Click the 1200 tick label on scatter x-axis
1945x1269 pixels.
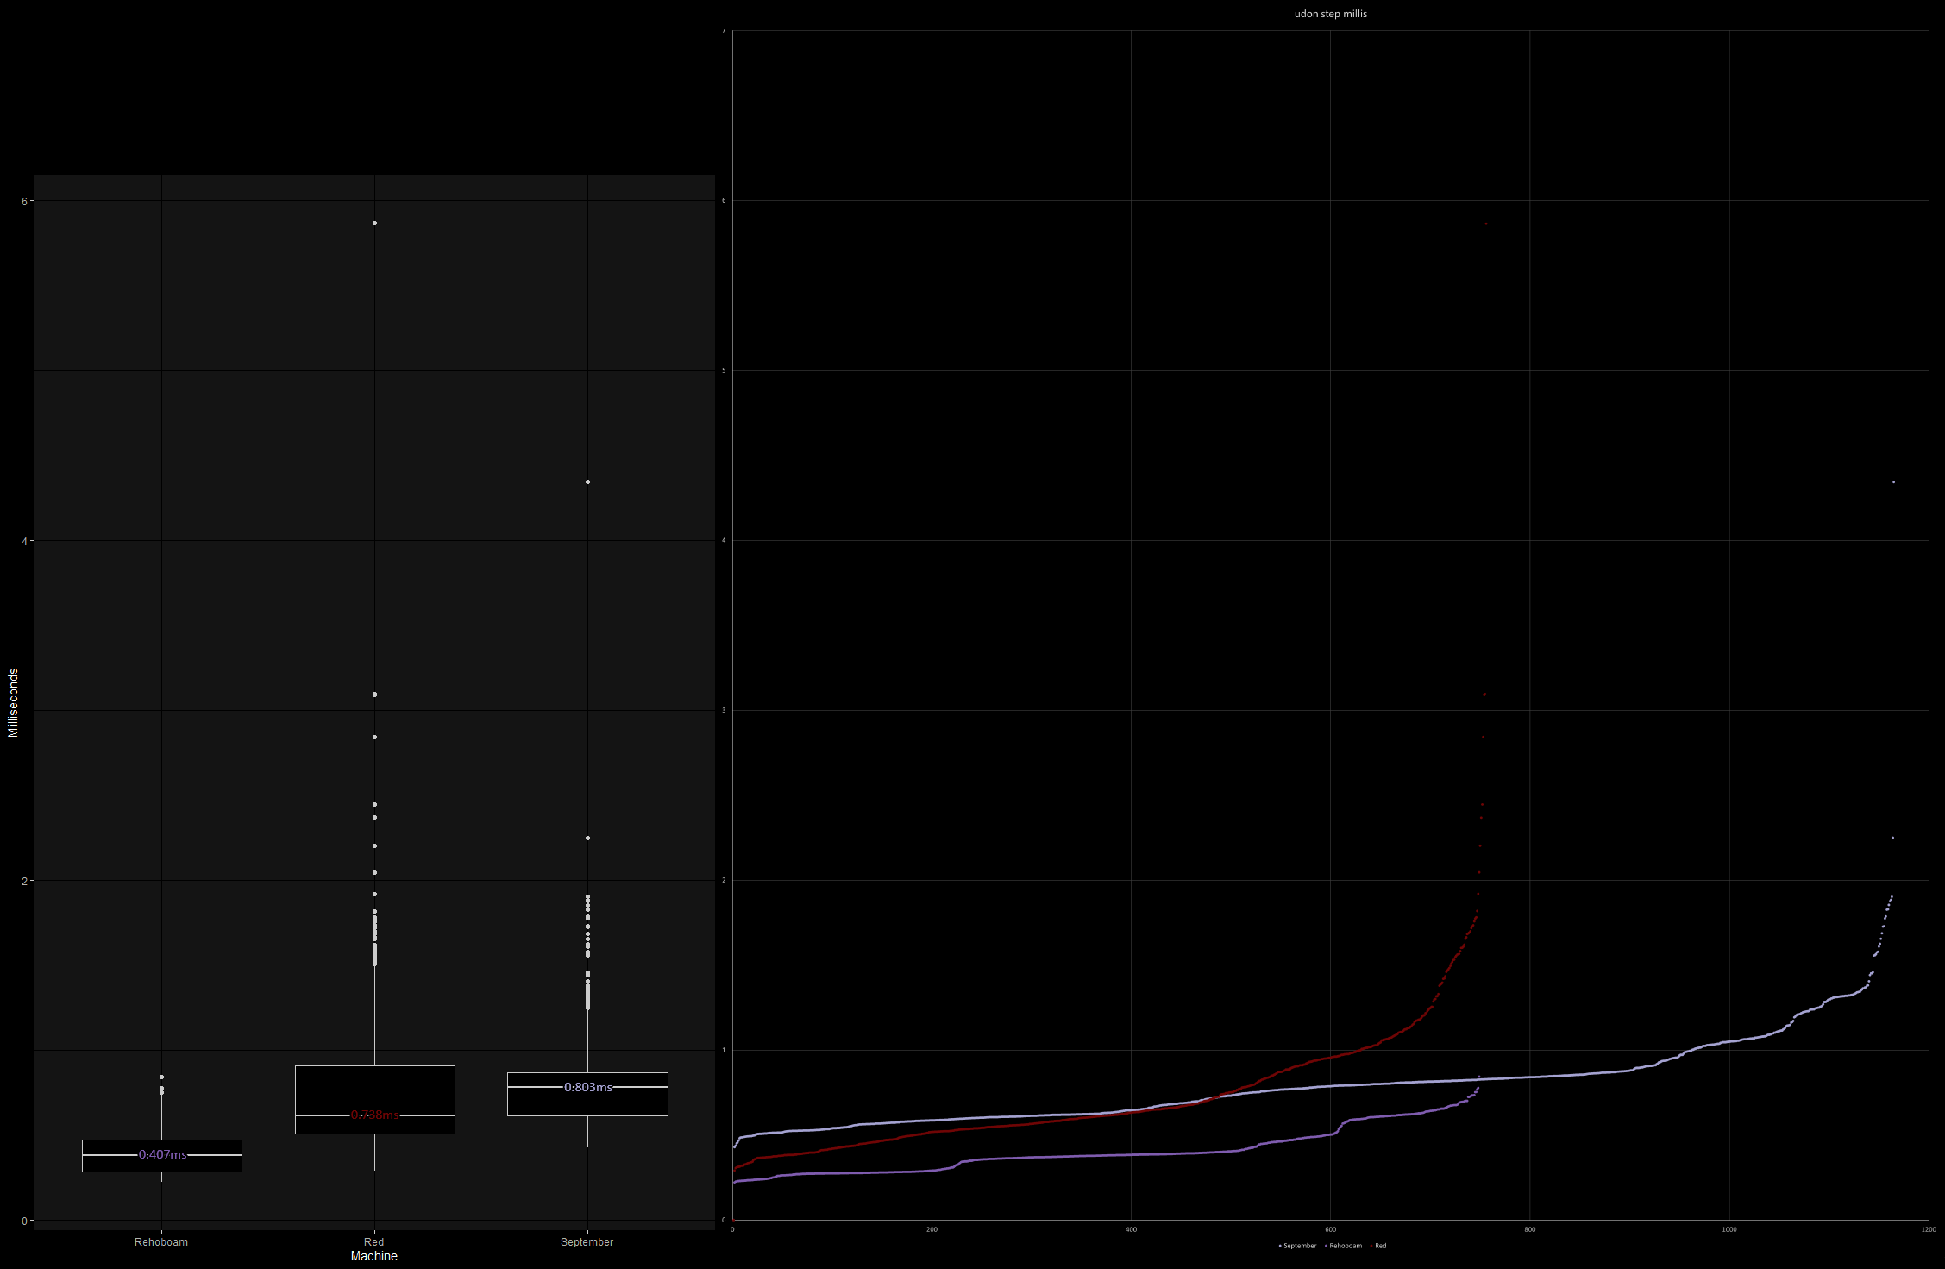1929,1229
